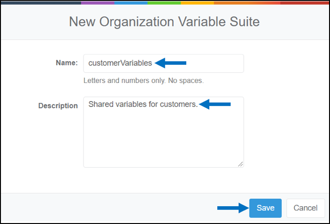Click the Description box resize handle
This screenshot has width=330, height=224.
pos(240,164)
